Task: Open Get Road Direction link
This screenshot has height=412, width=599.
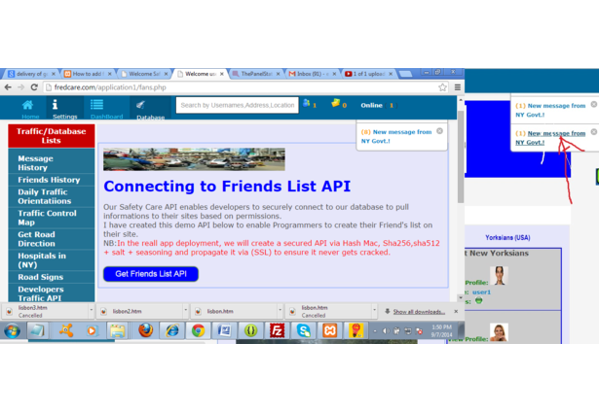Action: click(37, 239)
